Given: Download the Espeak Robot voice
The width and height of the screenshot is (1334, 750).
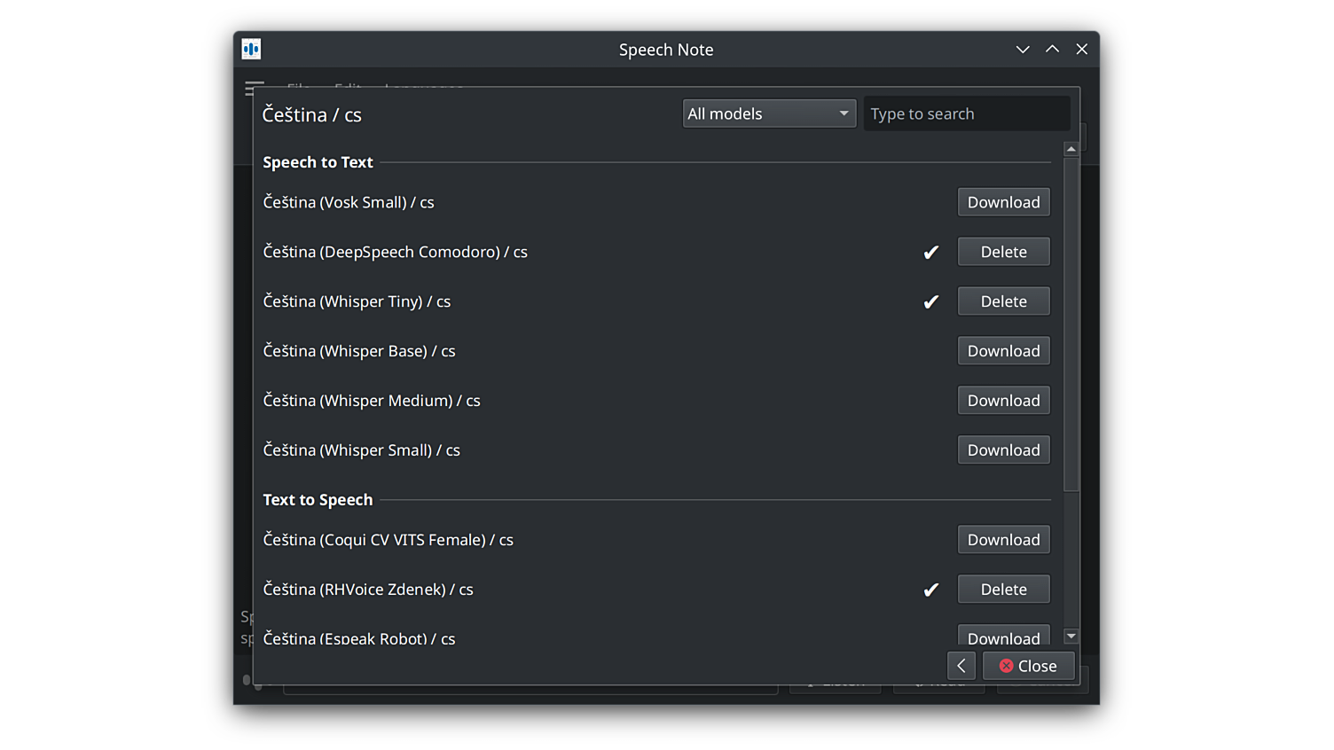Looking at the screenshot, I should coord(1003,637).
